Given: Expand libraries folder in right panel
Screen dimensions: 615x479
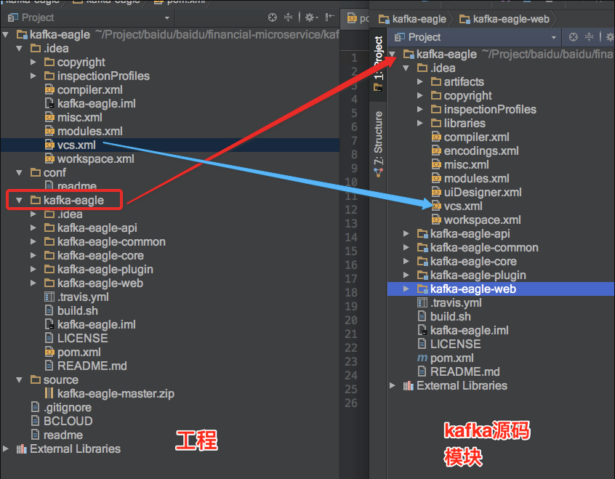Looking at the screenshot, I should (x=420, y=123).
